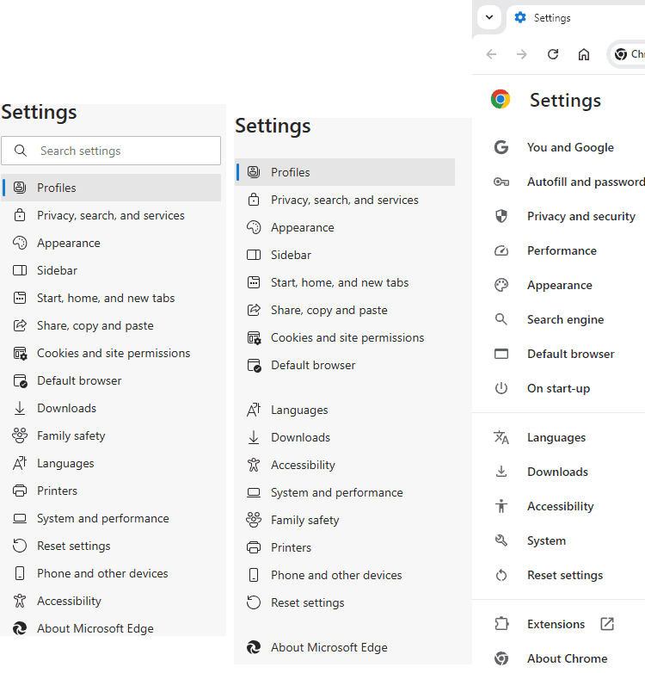Open Appearance in Chrome settings

click(x=559, y=285)
